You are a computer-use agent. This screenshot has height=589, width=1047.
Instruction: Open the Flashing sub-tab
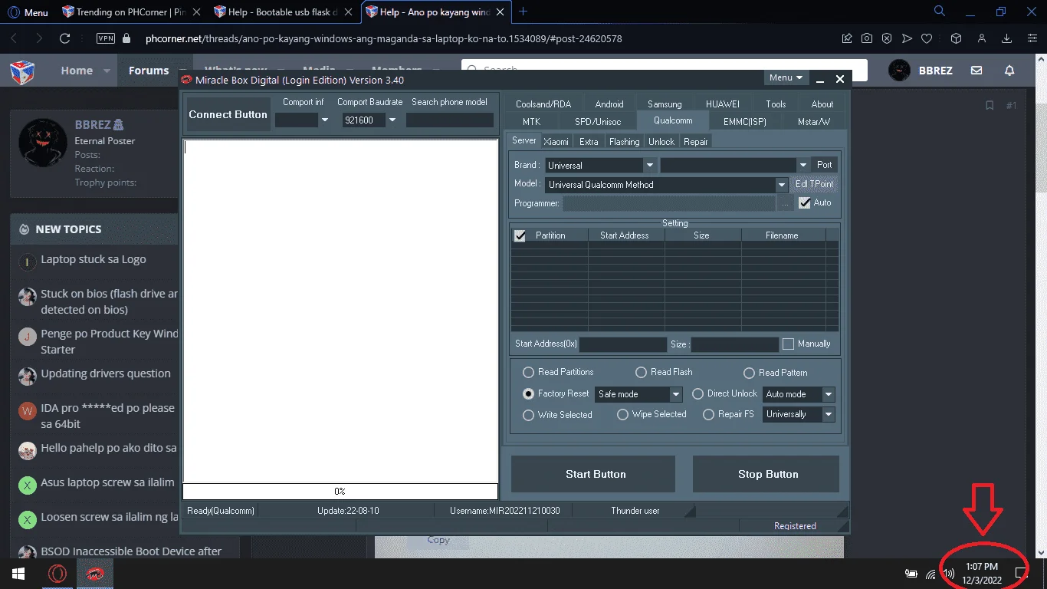624,141
